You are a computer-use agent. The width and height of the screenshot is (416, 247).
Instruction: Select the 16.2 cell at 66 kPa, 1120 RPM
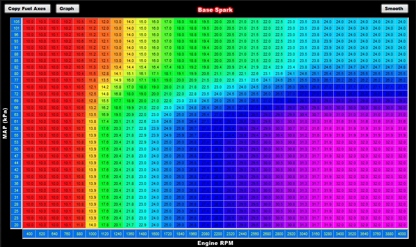(105, 107)
